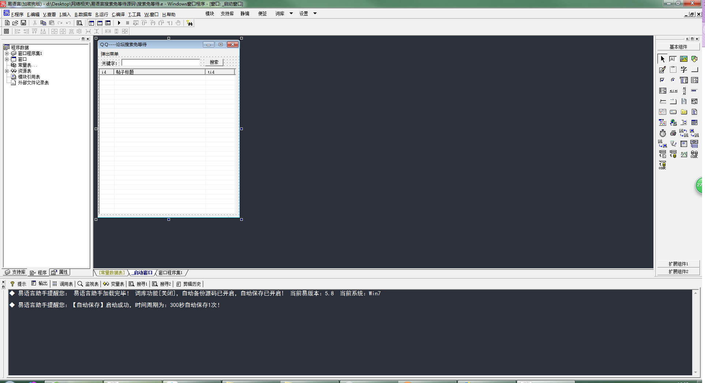Select the arrow pointer tool in palette
Image resolution: width=705 pixels, height=383 pixels.
(x=662, y=59)
